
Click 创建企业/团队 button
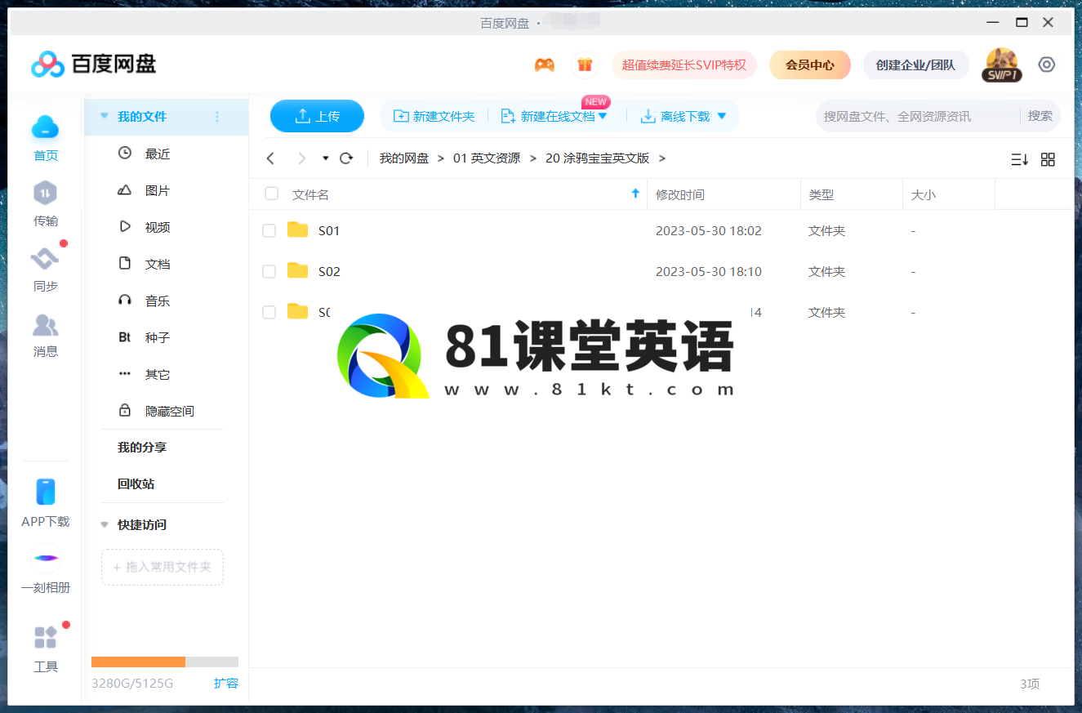pyautogui.click(x=915, y=65)
